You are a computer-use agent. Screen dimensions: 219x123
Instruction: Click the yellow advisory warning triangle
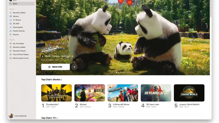point(72,56)
